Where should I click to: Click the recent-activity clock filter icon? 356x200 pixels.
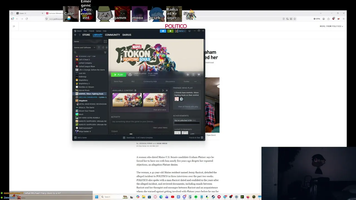pyautogui.click(x=103, y=47)
